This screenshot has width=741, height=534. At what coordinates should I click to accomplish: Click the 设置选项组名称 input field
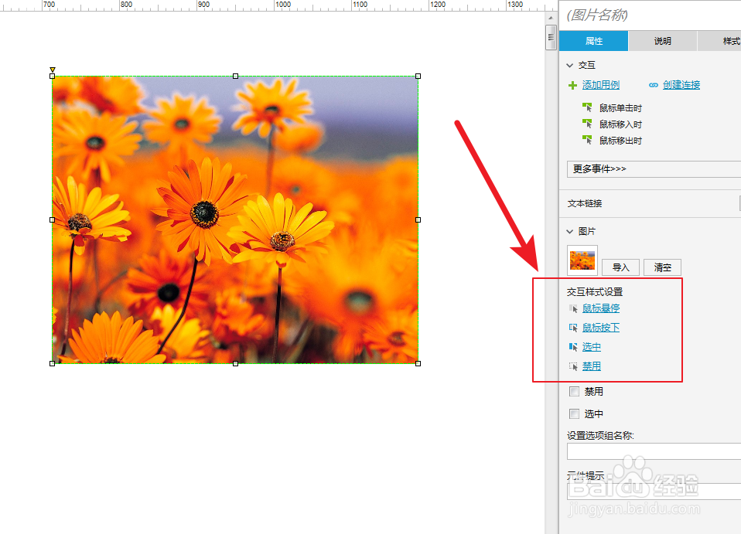(x=654, y=451)
